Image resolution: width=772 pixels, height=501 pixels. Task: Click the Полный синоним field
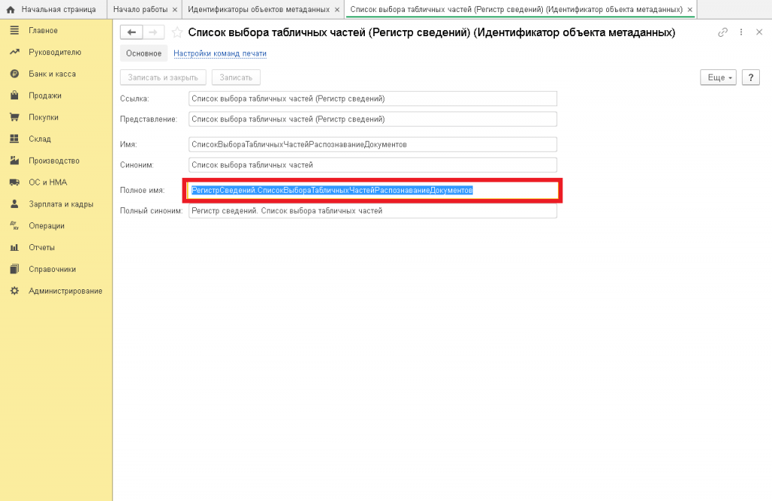[372, 211]
